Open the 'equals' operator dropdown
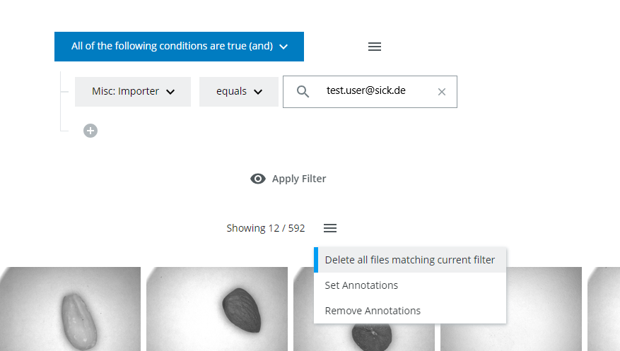Screen dimensions: 620x351 pos(239,92)
